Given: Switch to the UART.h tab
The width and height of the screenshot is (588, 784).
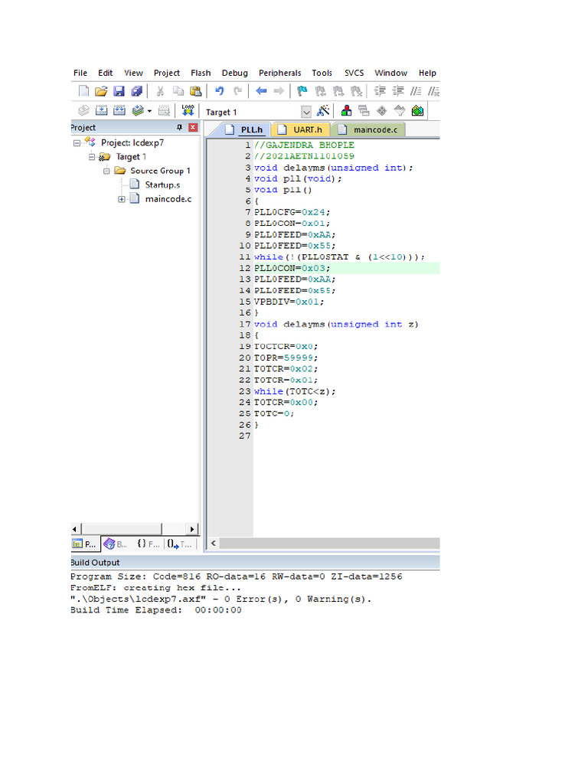Looking at the screenshot, I should (x=302, y=129).
